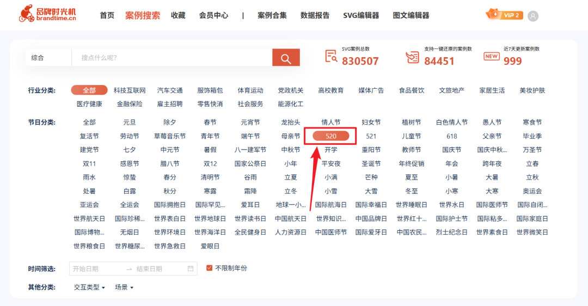Select the 文旅地产 industry filter
Image resolution: width=588 pixels, height=306 pixels.
pos(452,90)
